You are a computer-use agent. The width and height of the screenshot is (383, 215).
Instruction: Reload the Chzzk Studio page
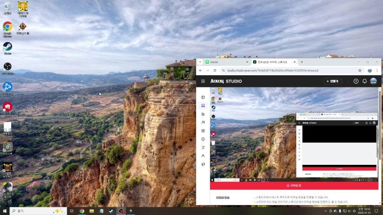(x=215, y=70)
